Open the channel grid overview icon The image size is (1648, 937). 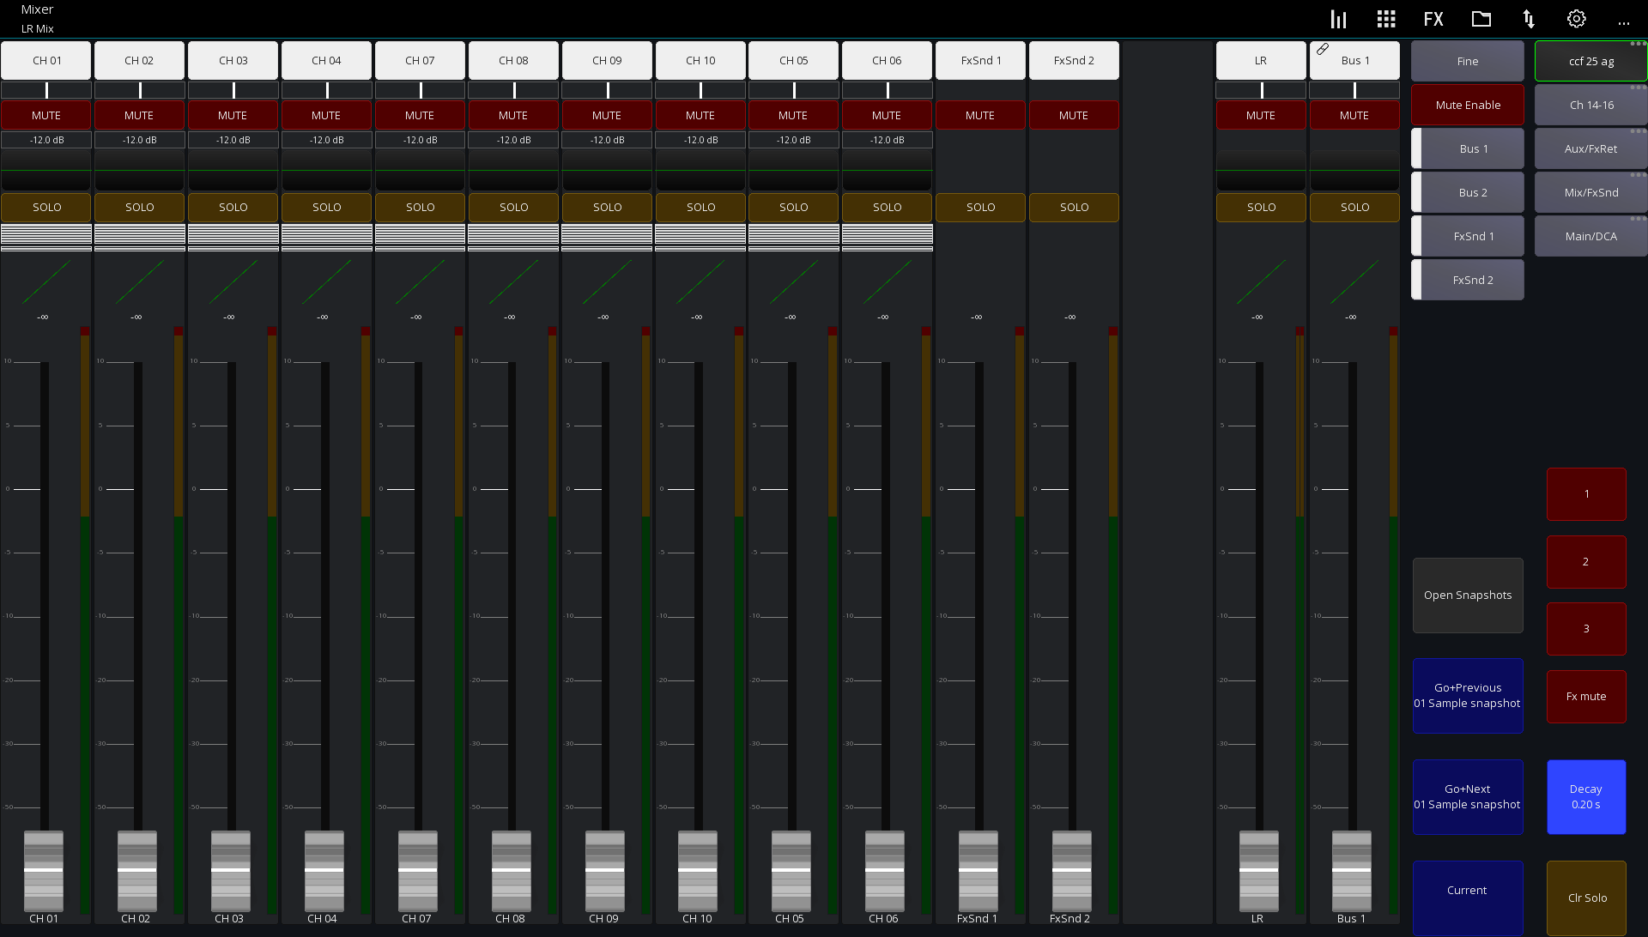(1385, 18)
